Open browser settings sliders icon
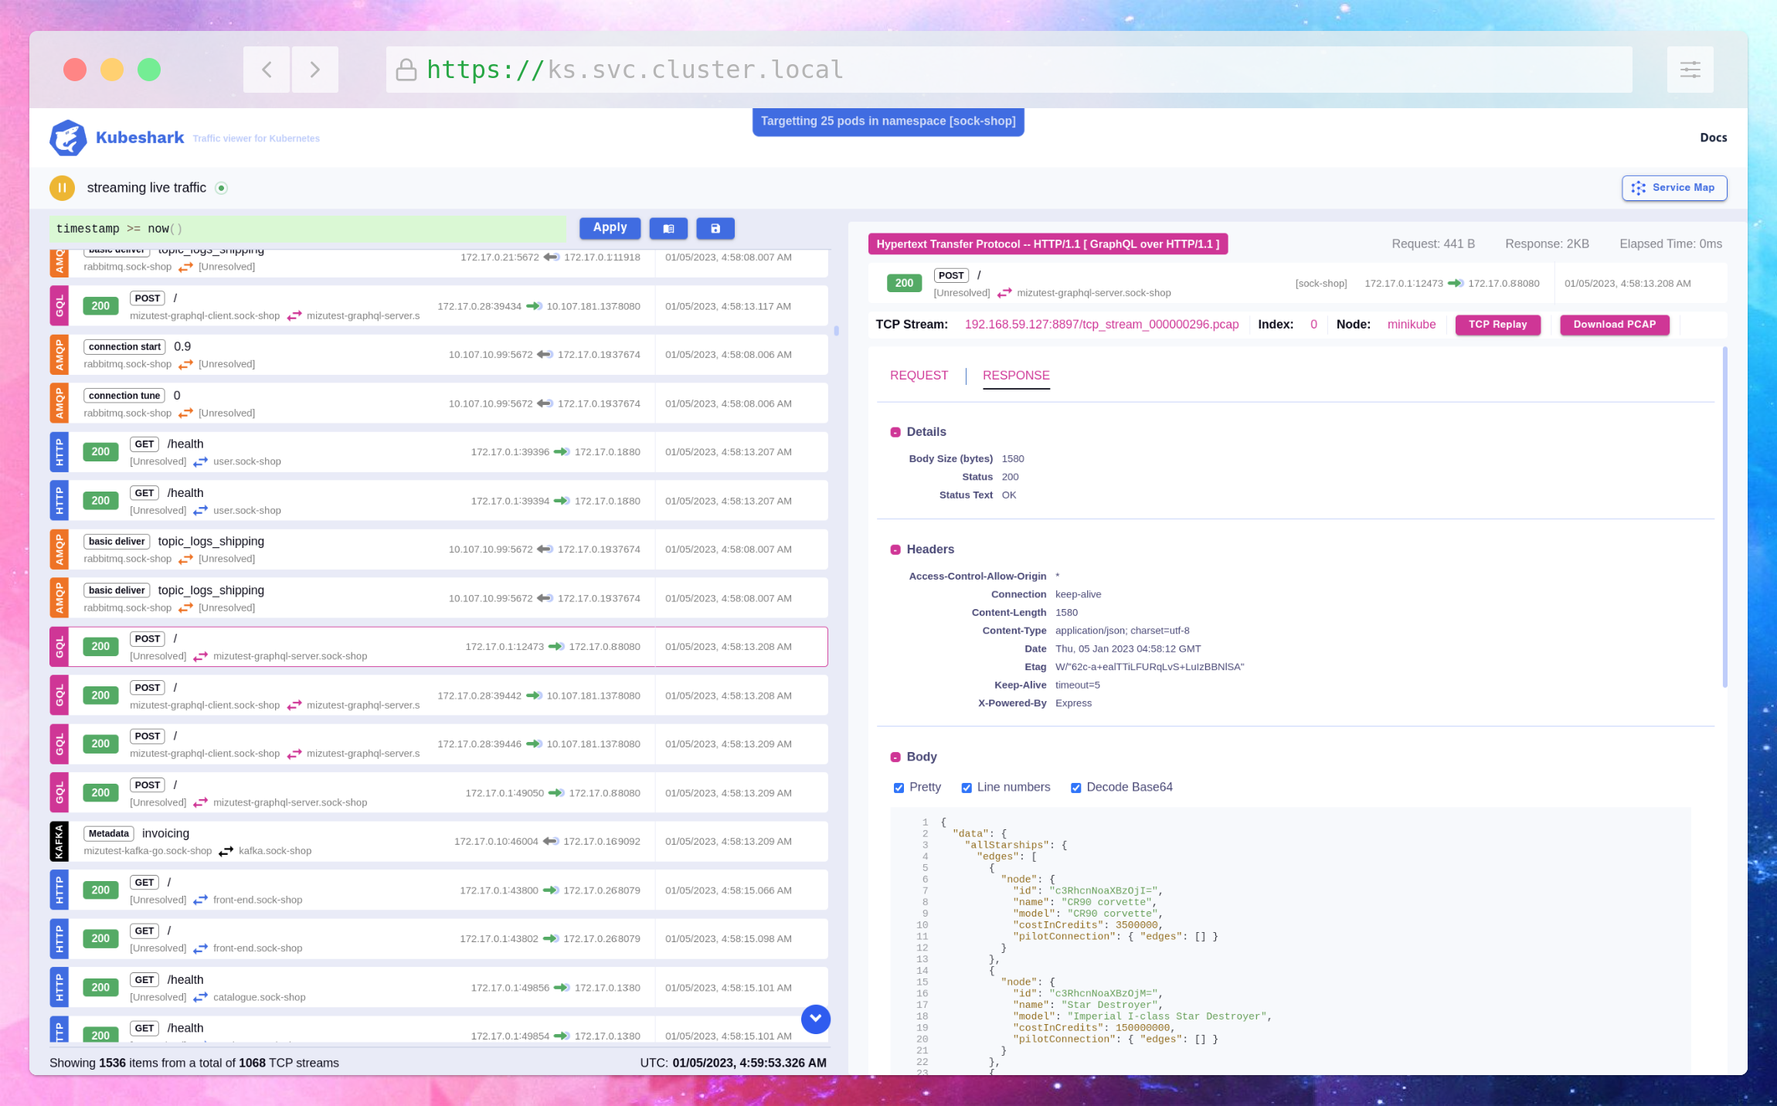 1690,70
